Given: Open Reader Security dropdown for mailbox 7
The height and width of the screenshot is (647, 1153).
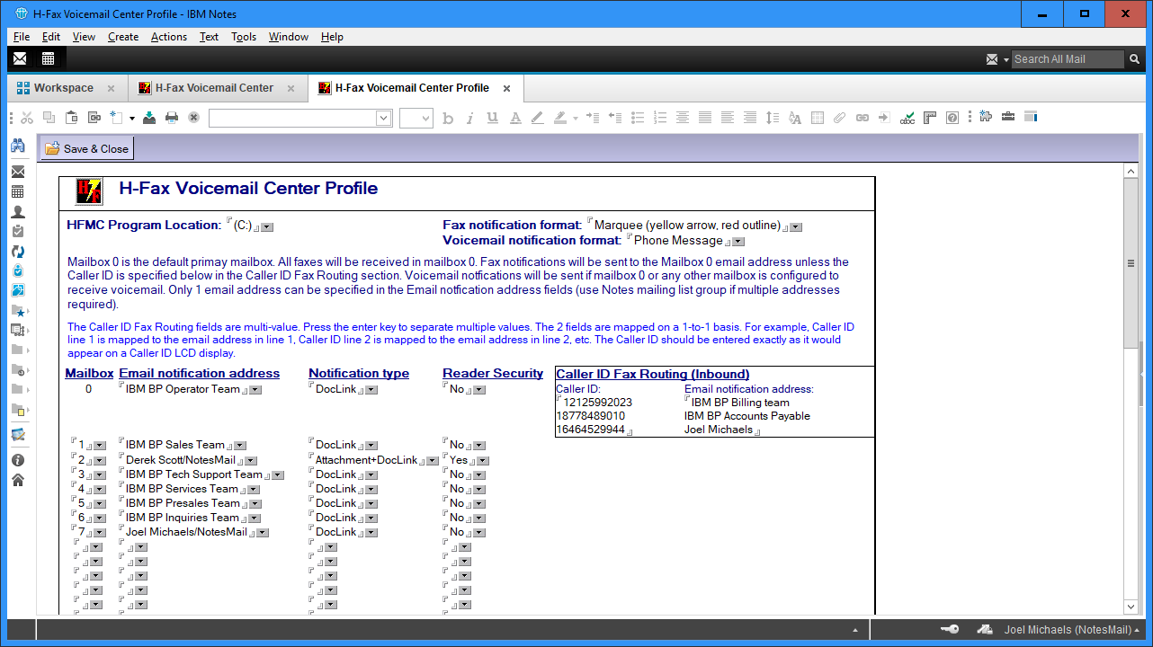Looking at the screenshot, I should click(x=479, y=533).
